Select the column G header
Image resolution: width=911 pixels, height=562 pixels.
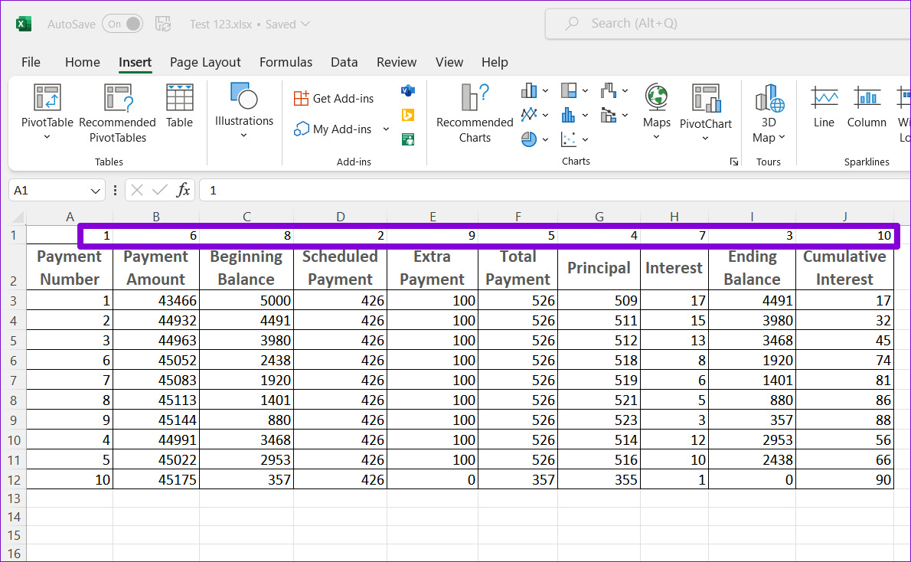[599, 217]
